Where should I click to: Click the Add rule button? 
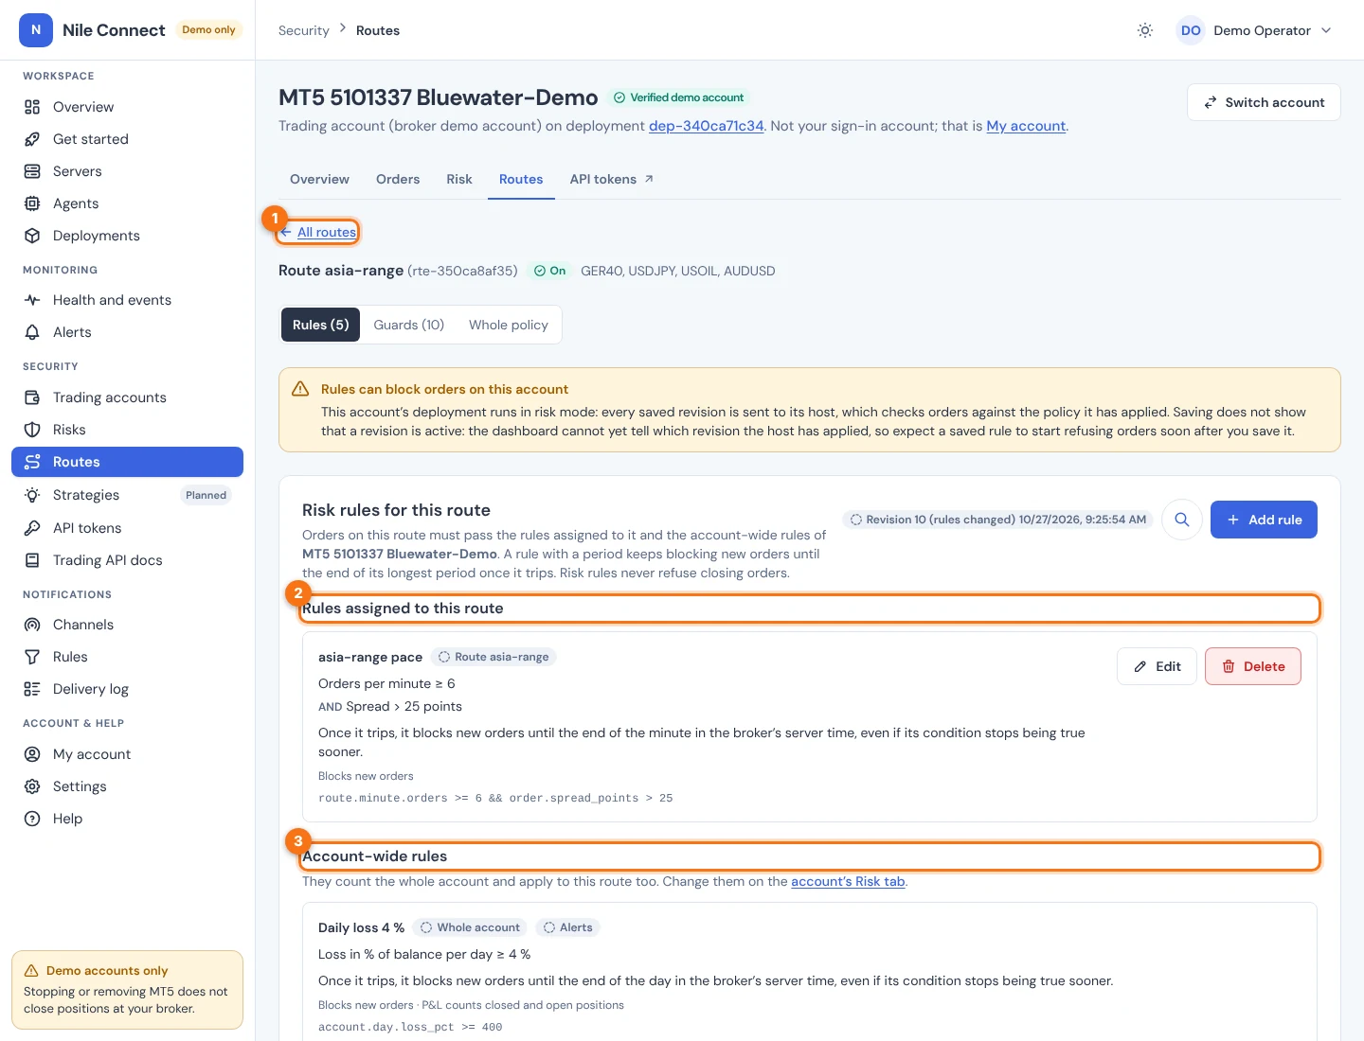(1264, 520)
